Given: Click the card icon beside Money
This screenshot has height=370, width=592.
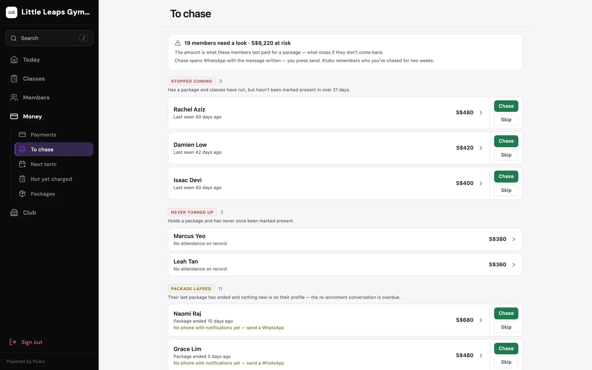Looking at the screenshot, I should coord(14,116).
